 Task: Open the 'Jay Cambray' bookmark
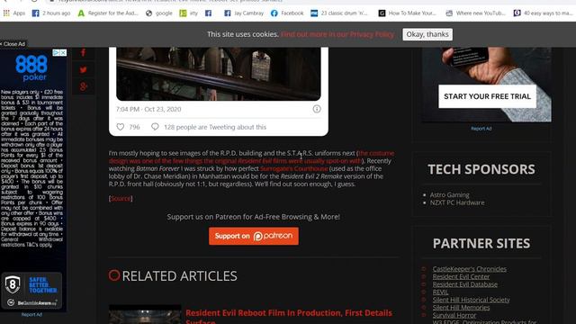click(244, 13)
